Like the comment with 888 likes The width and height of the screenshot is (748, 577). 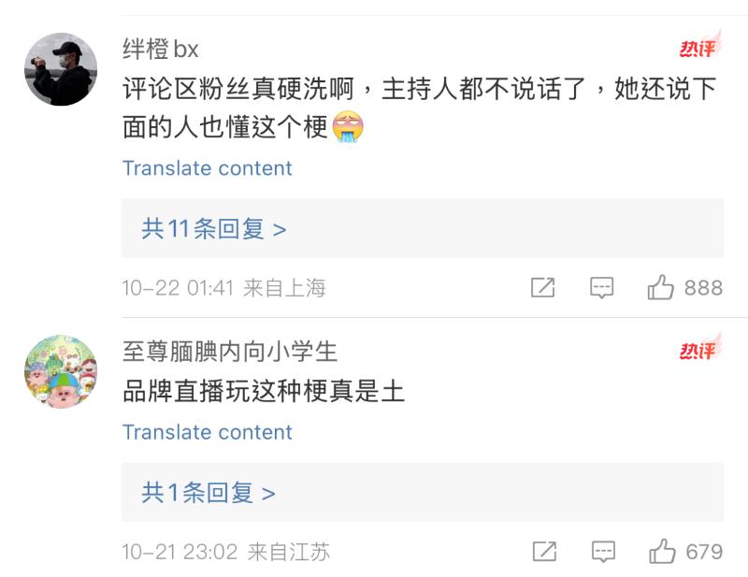coord(661,288)
